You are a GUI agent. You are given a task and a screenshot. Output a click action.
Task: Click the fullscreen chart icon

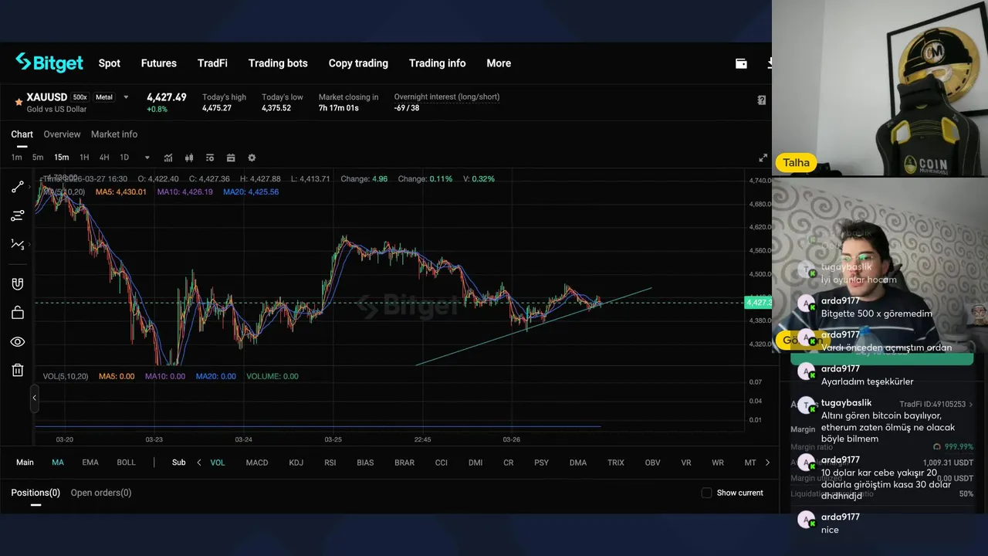[x=763, y=158]
